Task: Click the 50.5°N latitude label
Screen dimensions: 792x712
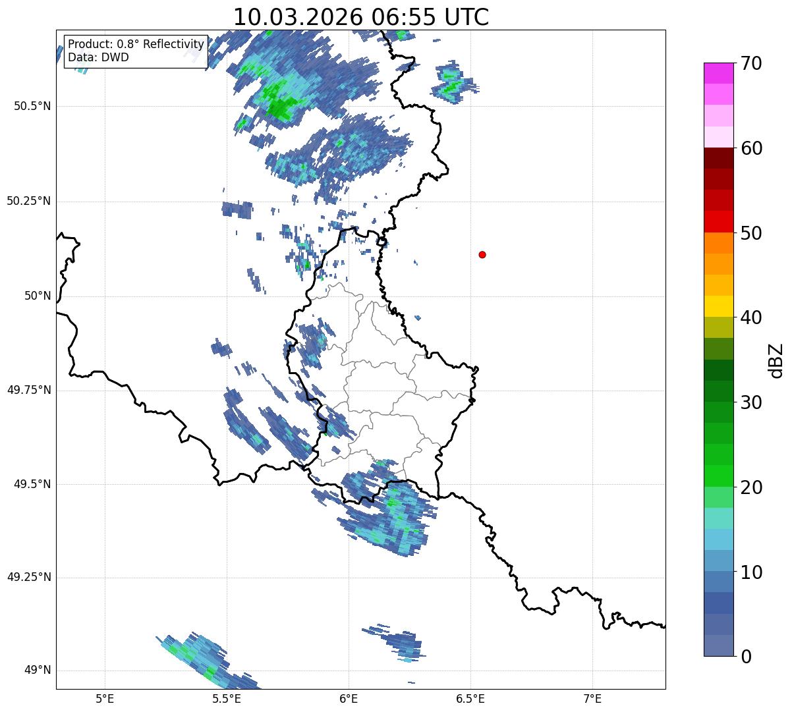Action: (x=32, y=106)
